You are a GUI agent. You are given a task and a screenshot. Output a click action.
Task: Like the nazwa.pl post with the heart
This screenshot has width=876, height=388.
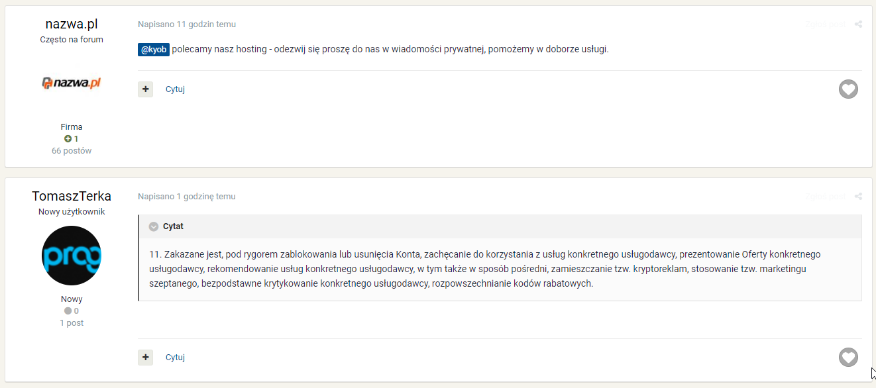pyautogui.click(x=848, y=89)
